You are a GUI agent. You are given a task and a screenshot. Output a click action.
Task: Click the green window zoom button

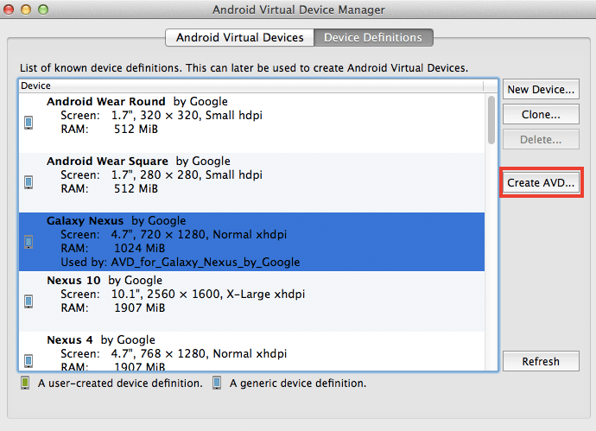point(43,10)
